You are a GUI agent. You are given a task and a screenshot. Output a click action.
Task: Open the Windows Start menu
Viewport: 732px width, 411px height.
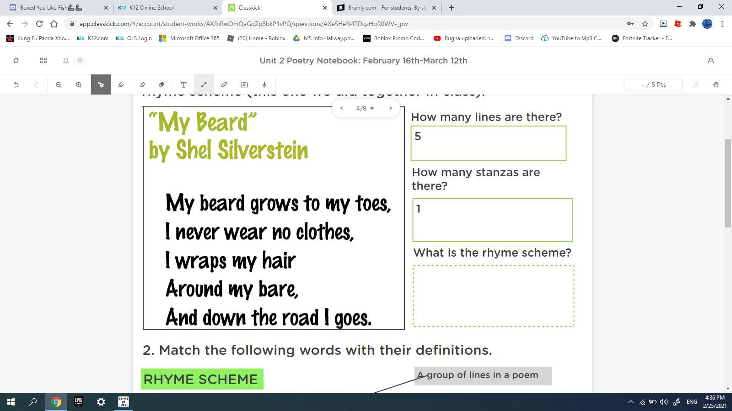pos(11,402)
